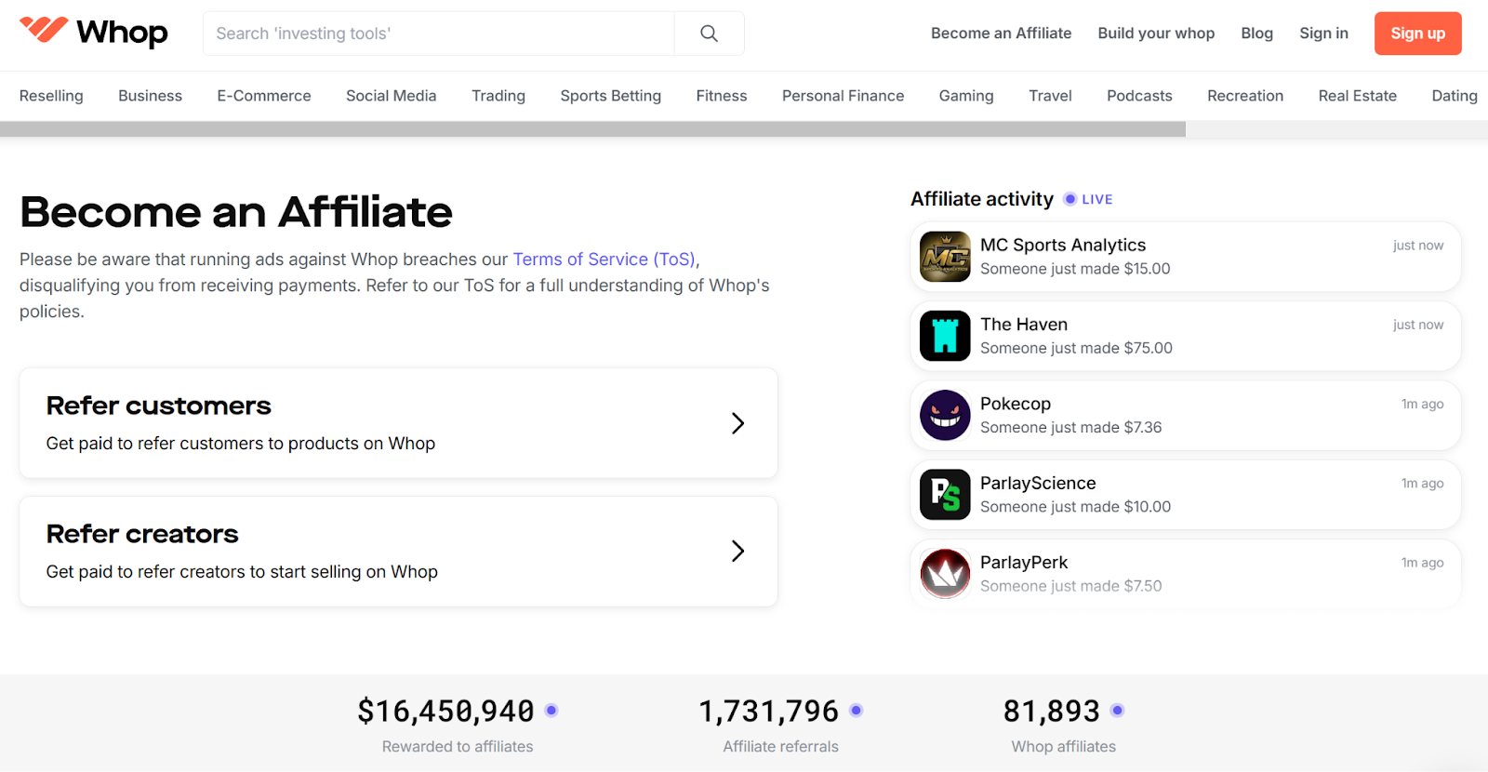The height and width of the screenshot is (772, 1488).
Task: Open Pokecop ghost face icon
Action: tap(945, 415)
